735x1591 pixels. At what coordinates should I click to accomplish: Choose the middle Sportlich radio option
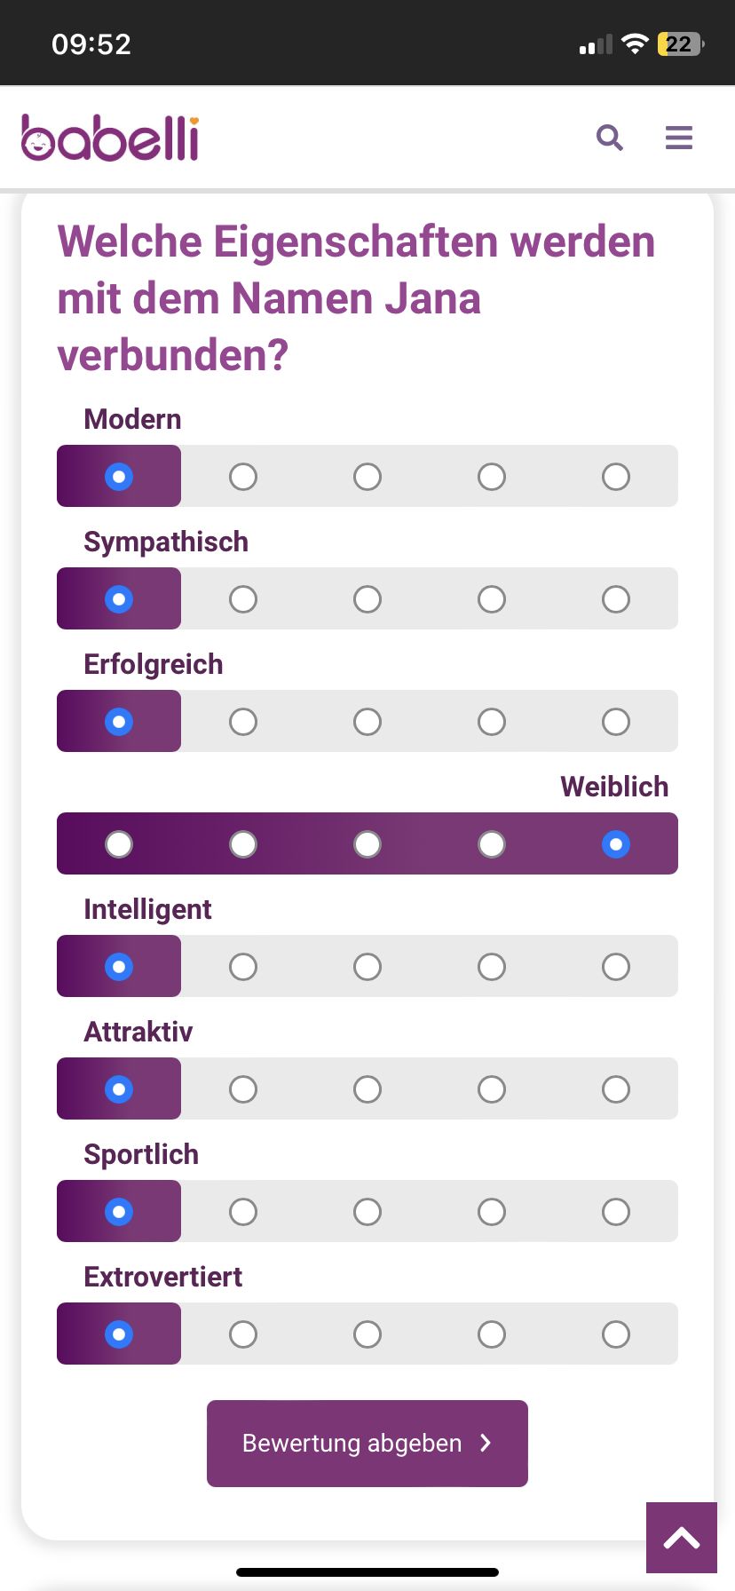(367, 1212)
